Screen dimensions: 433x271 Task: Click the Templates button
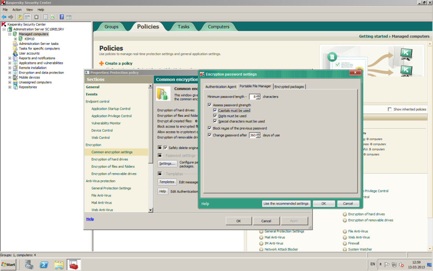point(167,182)
